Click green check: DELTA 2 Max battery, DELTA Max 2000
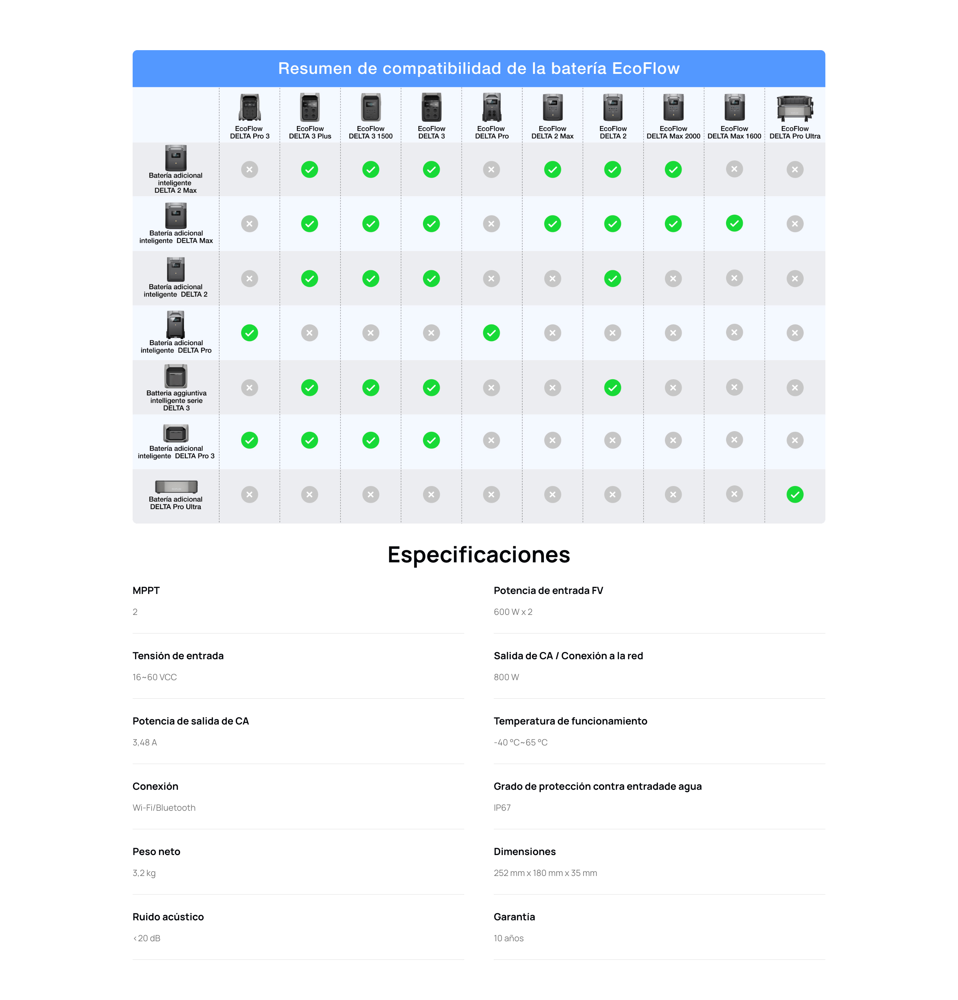This screenshot has width=958, height=1000. tap(673, 169)
